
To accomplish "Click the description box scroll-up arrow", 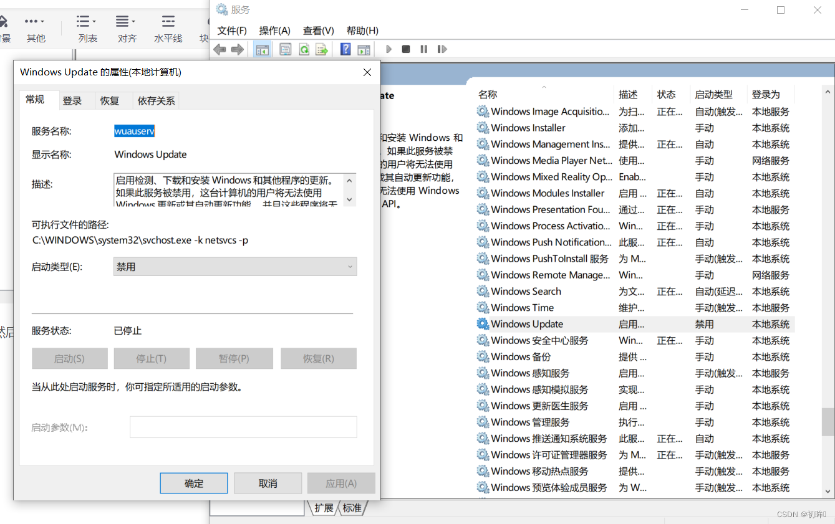I will tap(350, 180).
